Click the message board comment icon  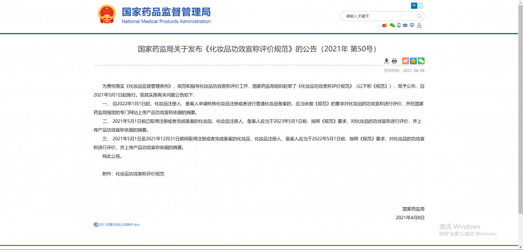coord(412,26)
